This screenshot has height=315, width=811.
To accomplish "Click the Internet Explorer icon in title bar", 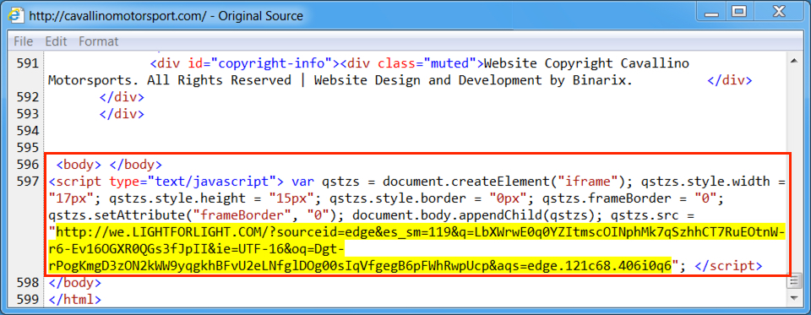I will [x=16, y=15].
